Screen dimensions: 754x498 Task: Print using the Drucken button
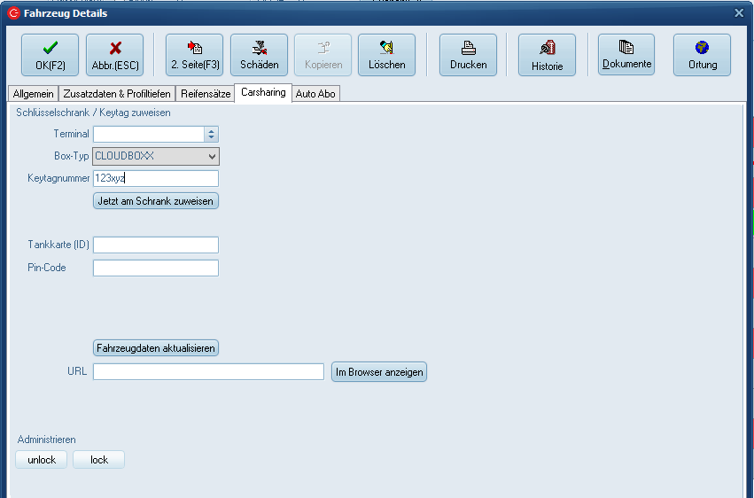pyautogui.click(x=468, y=55)
